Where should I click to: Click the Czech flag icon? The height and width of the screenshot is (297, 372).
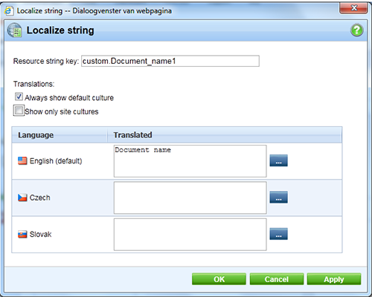(22, 198)
